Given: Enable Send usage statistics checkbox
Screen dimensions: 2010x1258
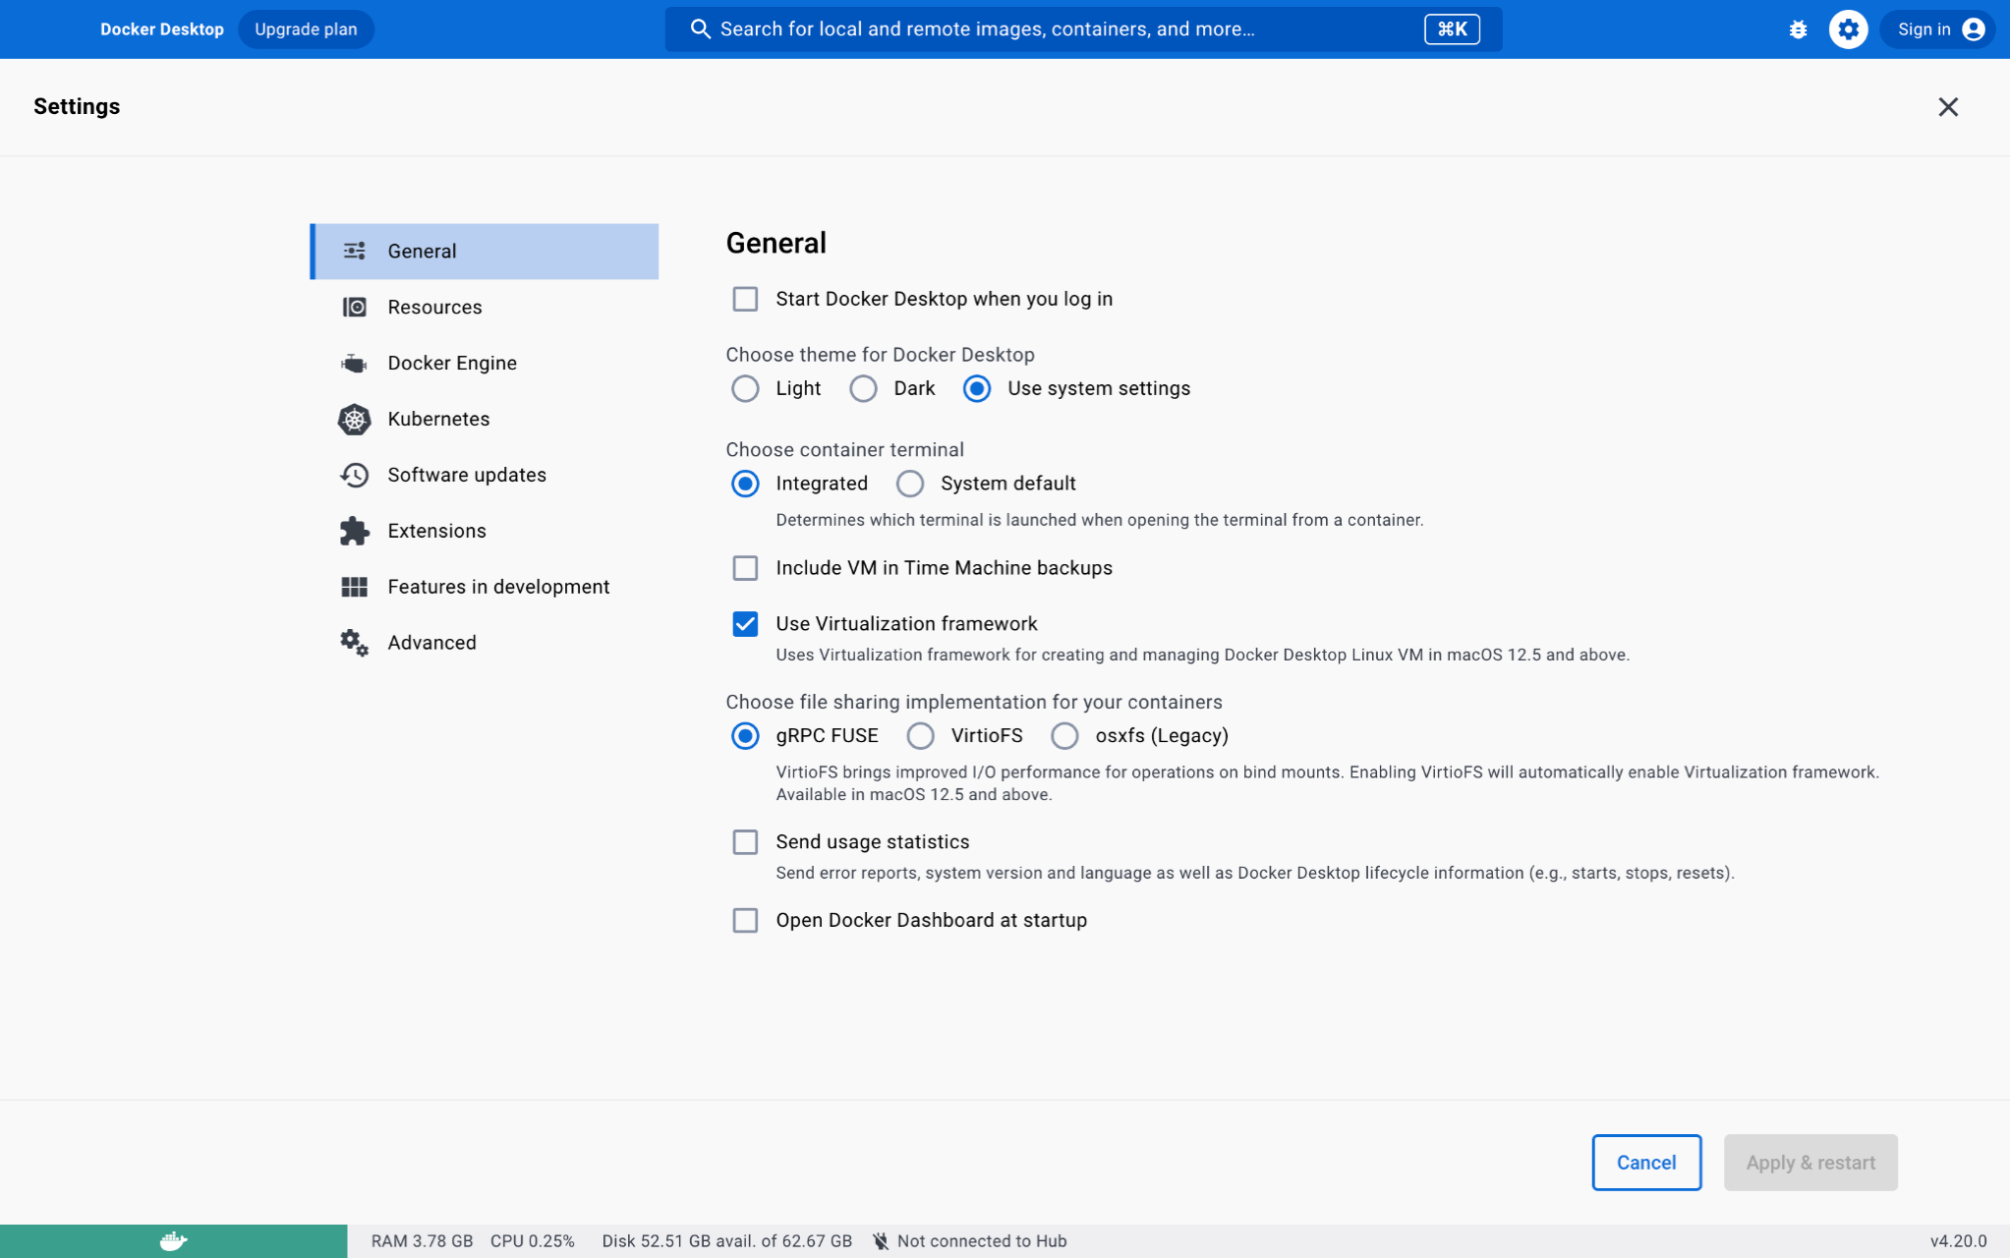Looking at the screenshot, I should pyautogui.click(x=745, y=842).
